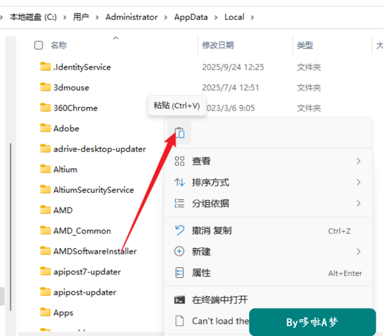Click the file name adrive-desktop-updater
This screenshot has height=336, width=383.
tap(100, 149)
